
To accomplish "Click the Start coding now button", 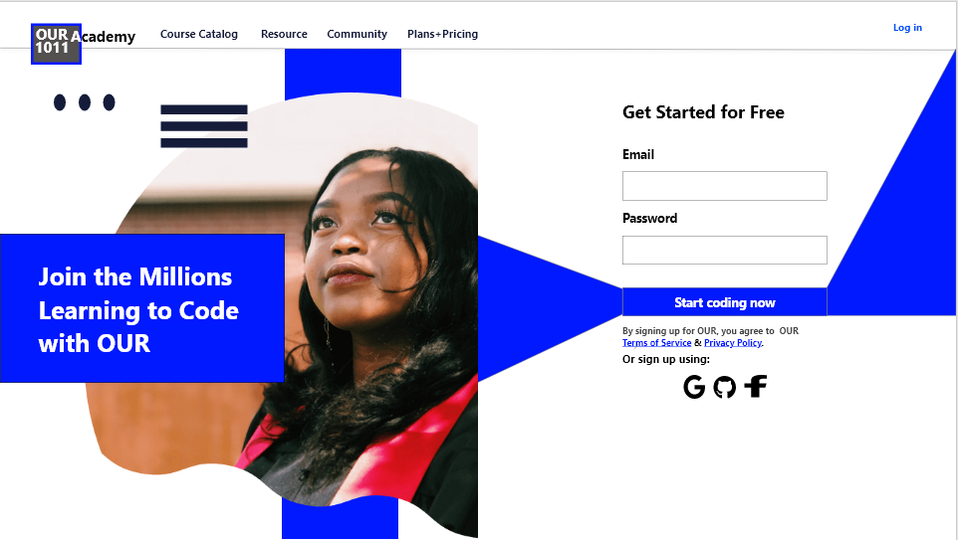I will point(725,302).
